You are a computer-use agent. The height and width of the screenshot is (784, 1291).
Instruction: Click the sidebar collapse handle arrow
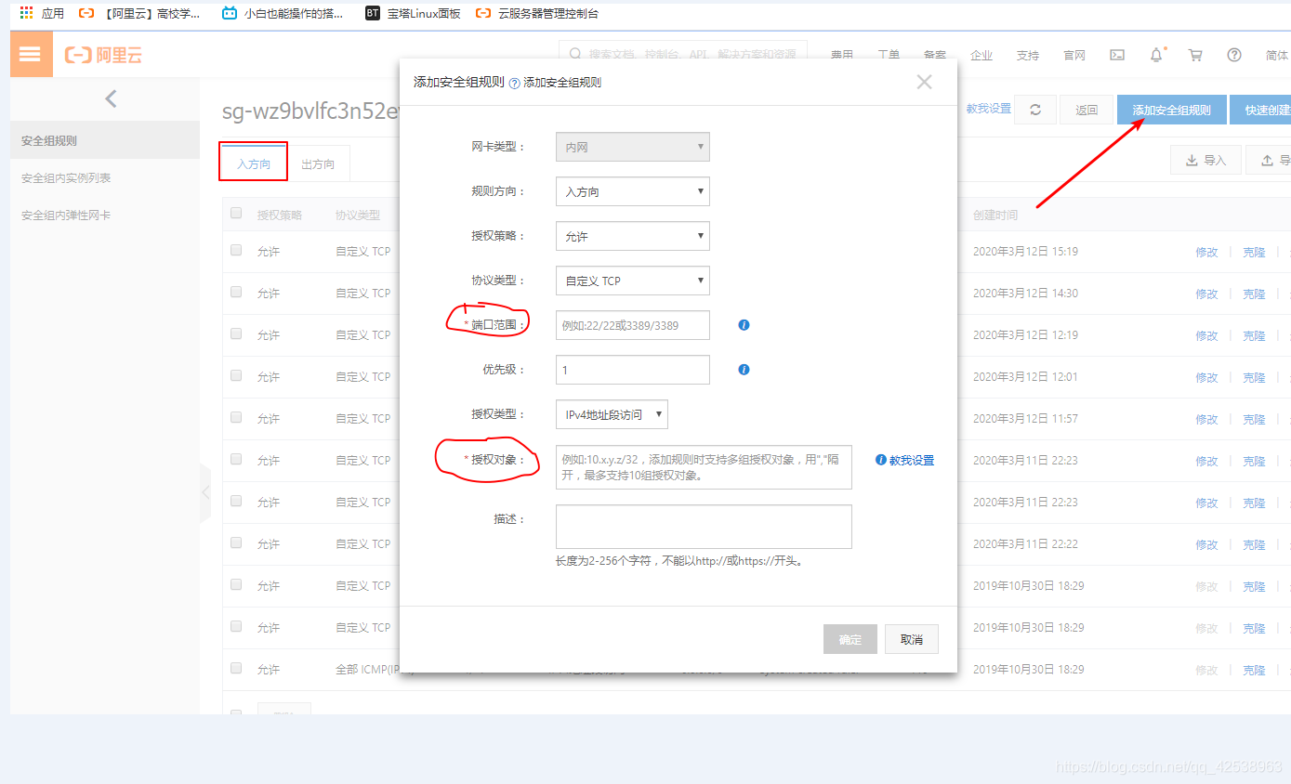click(x=205, y=492)
